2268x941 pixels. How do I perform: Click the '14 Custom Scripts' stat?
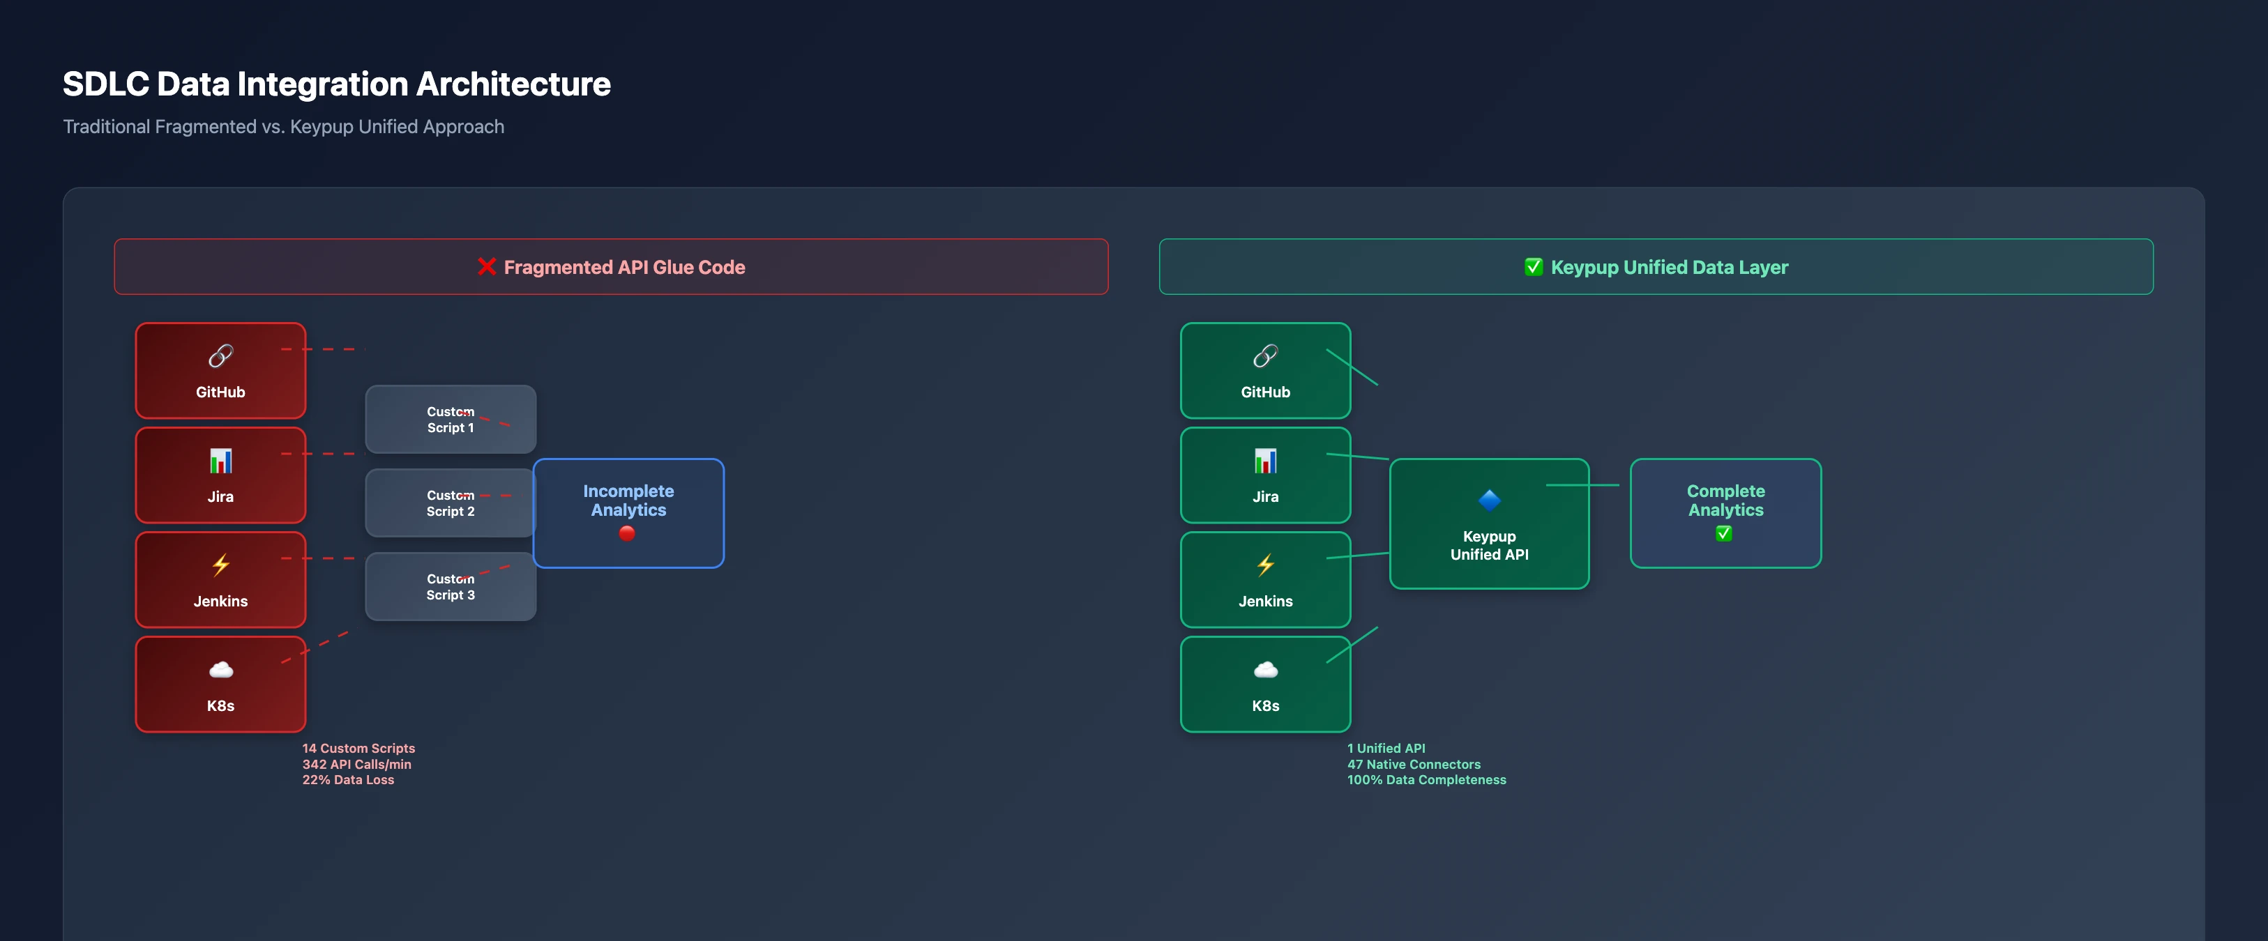pos(358,748)
